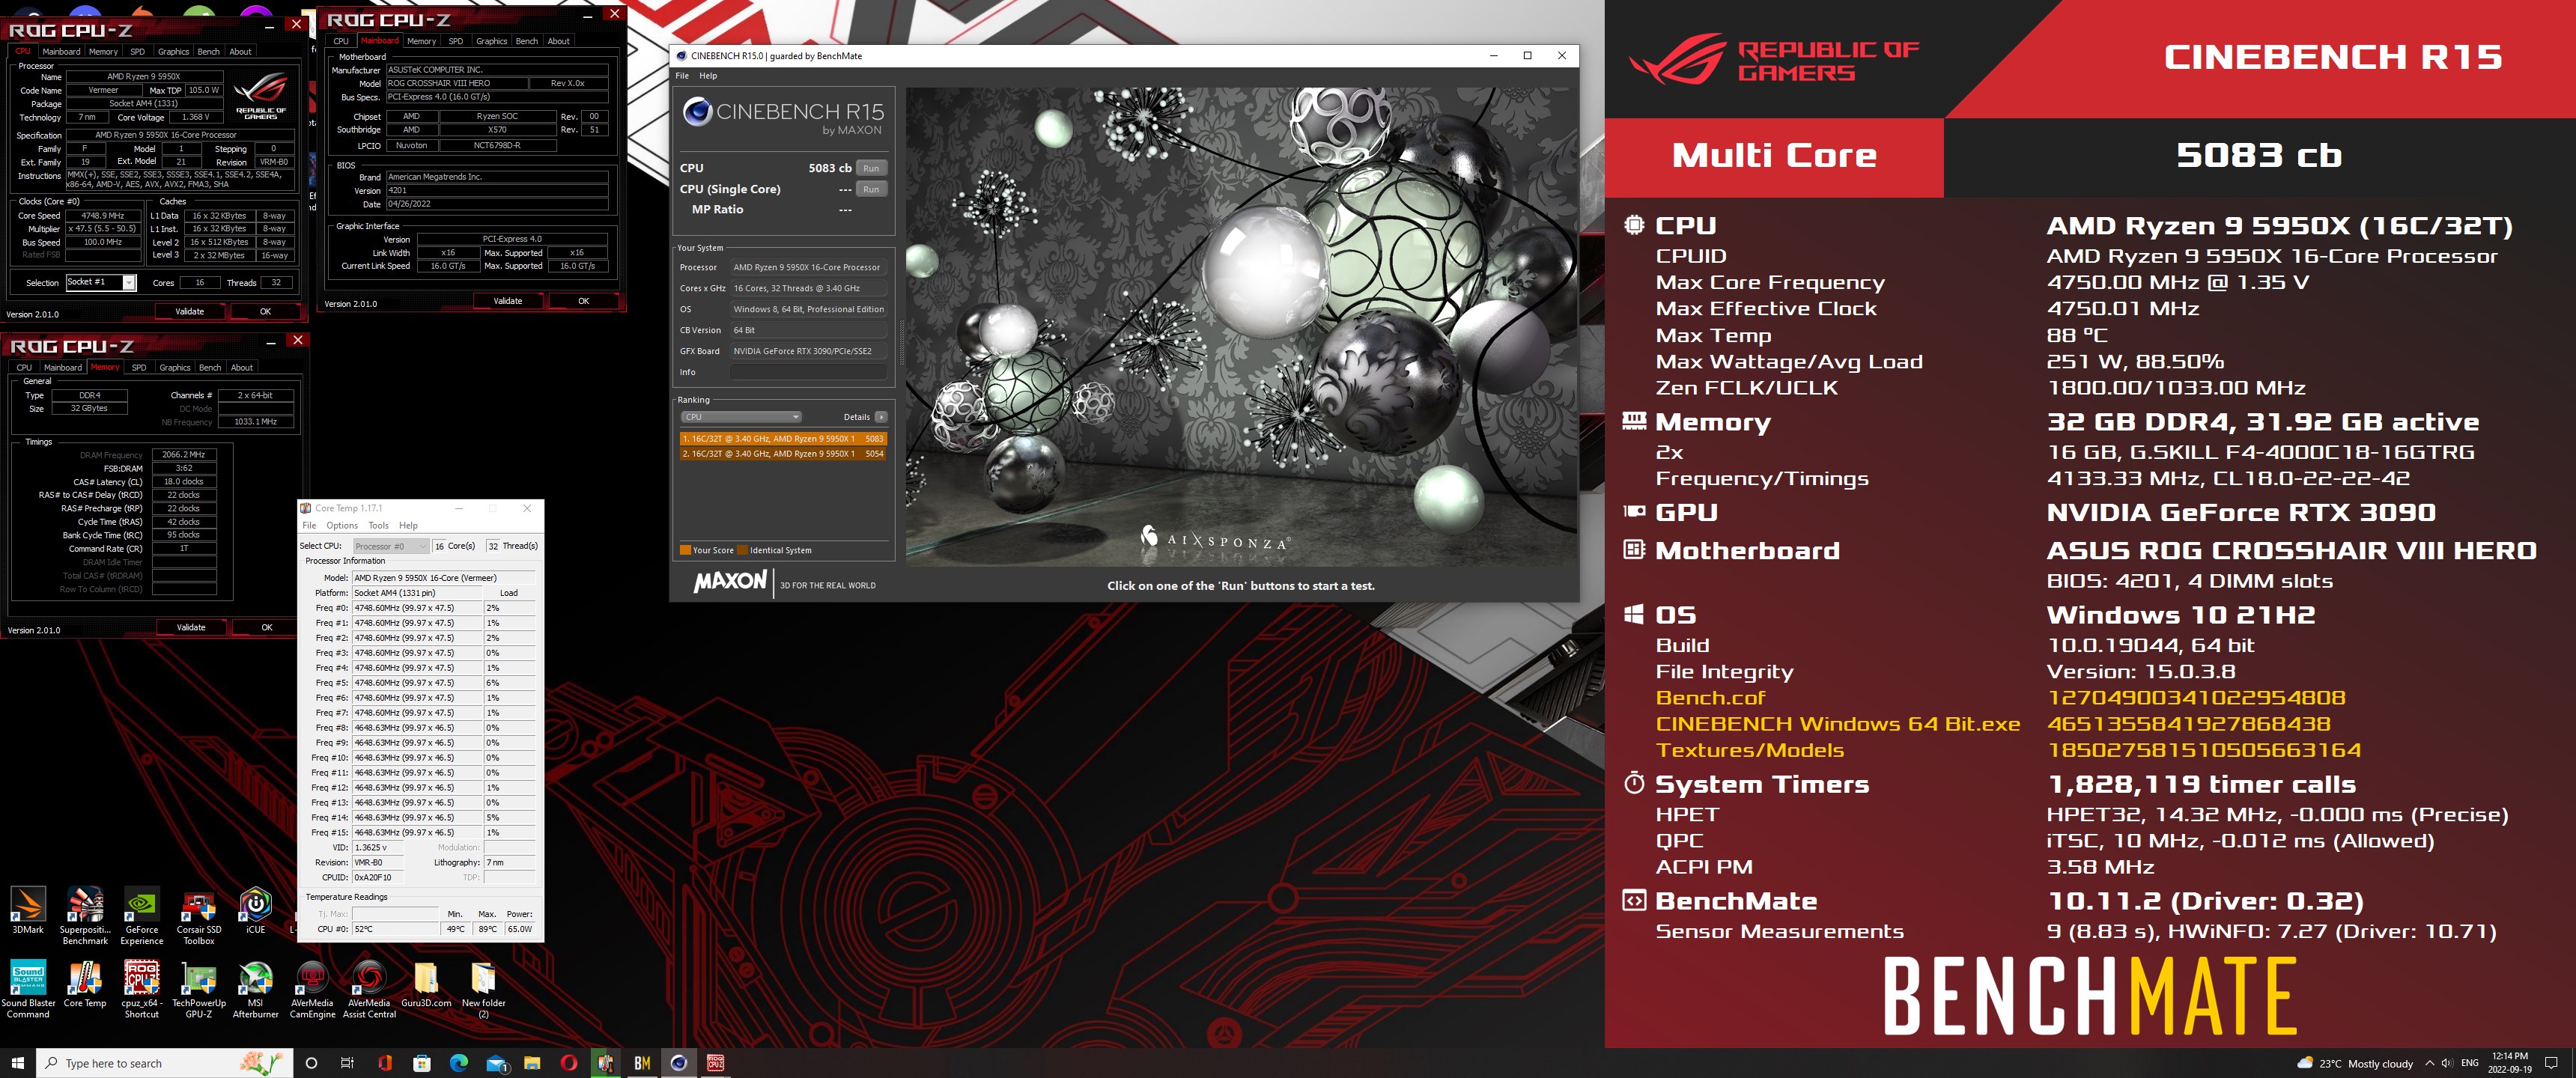Open the clock showing 12:14 PM
This screenshot has height=1078, width=2576.
click(2509, 1063)
